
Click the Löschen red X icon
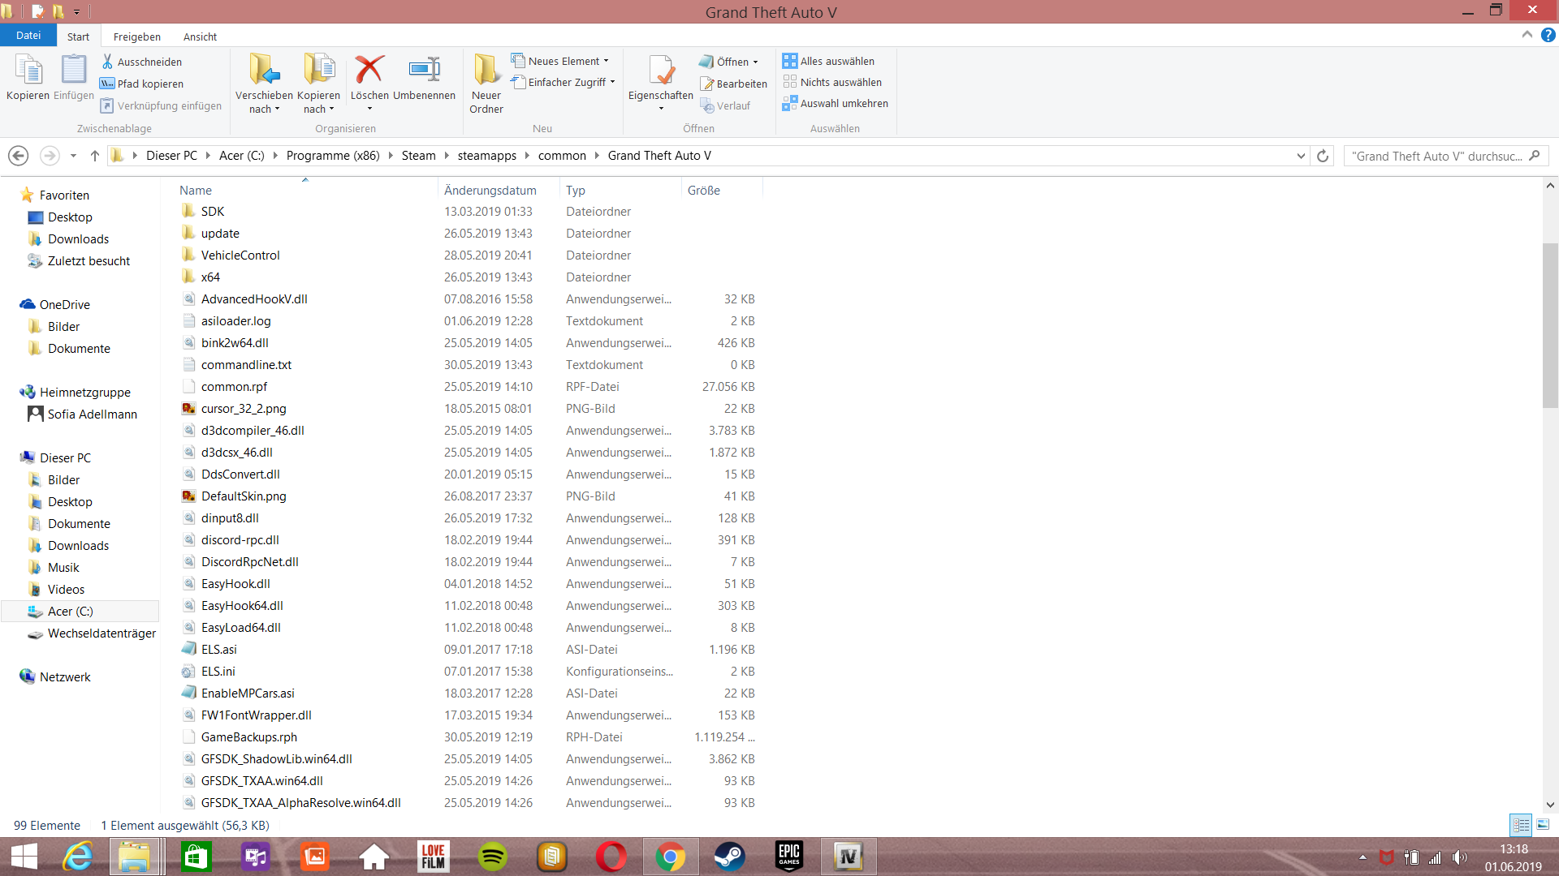point(369,71)
